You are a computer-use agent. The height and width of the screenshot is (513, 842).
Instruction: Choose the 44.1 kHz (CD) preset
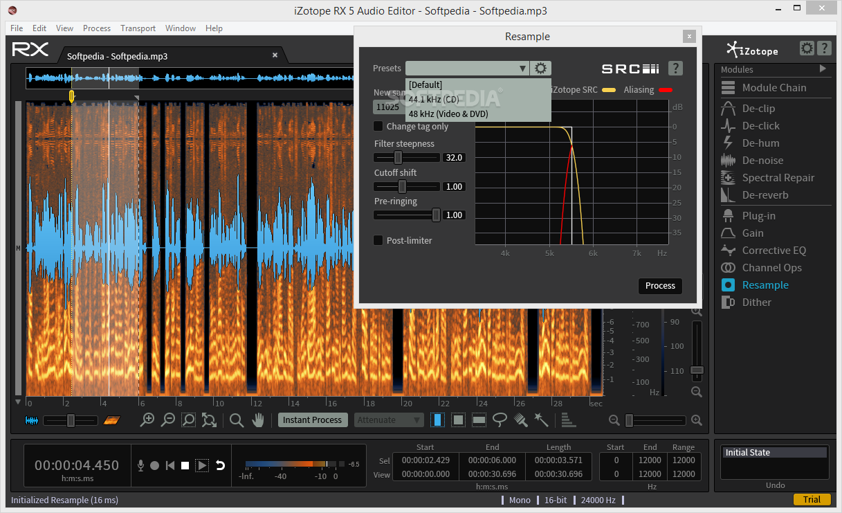(478, 99)
